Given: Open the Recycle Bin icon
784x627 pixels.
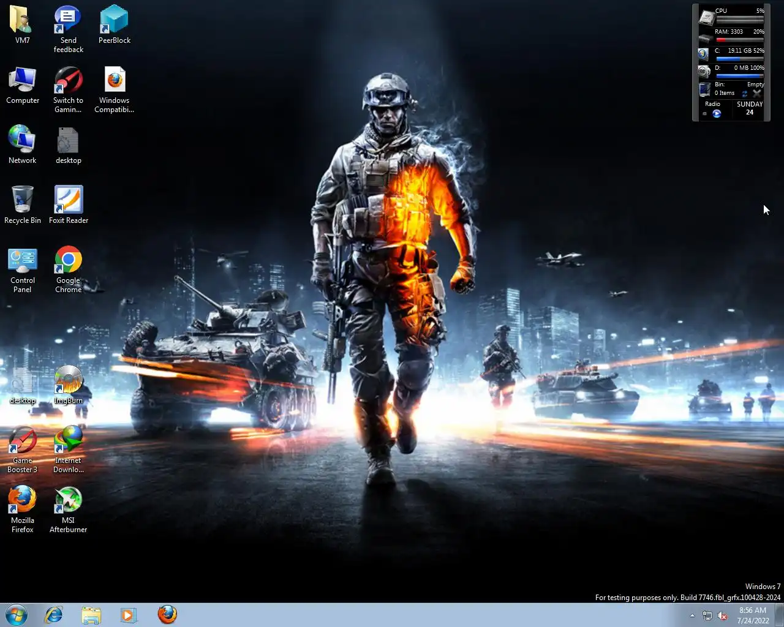Looking at the screenshot, I should click(23, 205).
